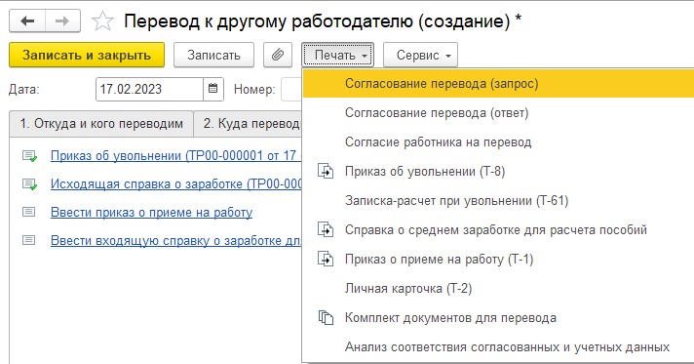Go forward with the right arrow button
The image size is (694, 364).
[x=62, y=20]
